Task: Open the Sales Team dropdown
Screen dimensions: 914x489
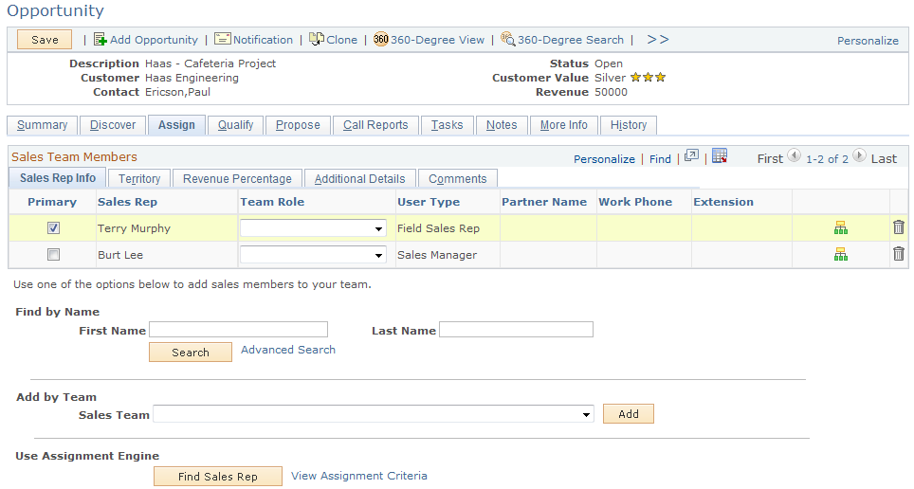Action: pyautogui.click(x=374, y=414)
